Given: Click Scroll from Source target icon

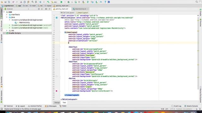Looking at the screenshot, I should click(39, 9).
